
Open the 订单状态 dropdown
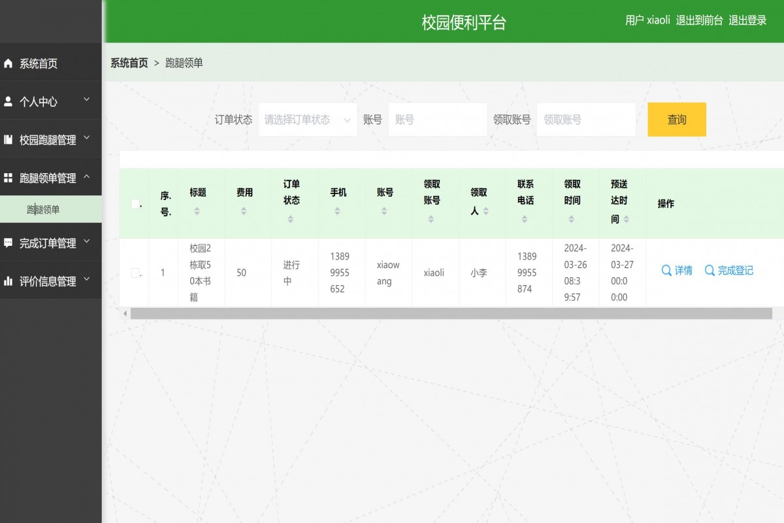pyautogui.click(x=307, y=119)
